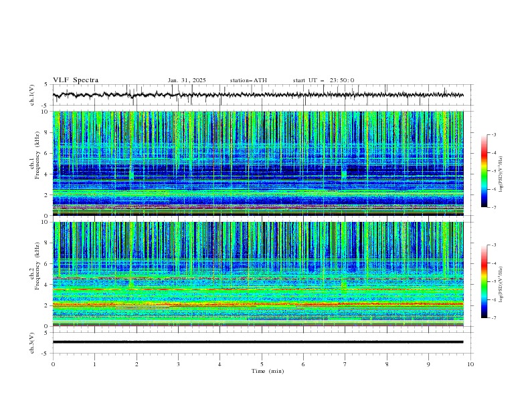Click the time axis tick label '0'

pyautogui.click(x=53, y=364)
